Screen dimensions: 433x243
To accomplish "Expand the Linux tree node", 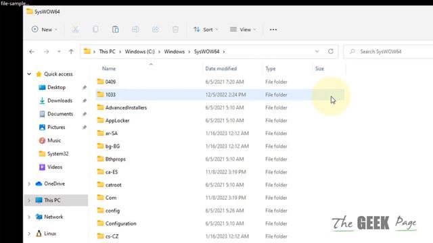I will tap(29, 234).
